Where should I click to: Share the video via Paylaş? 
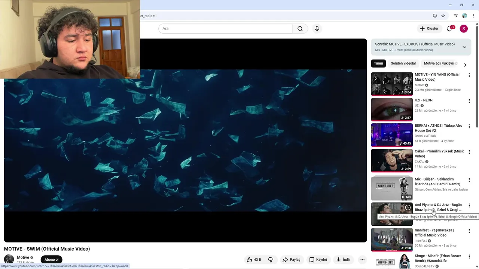pos(291,260)
